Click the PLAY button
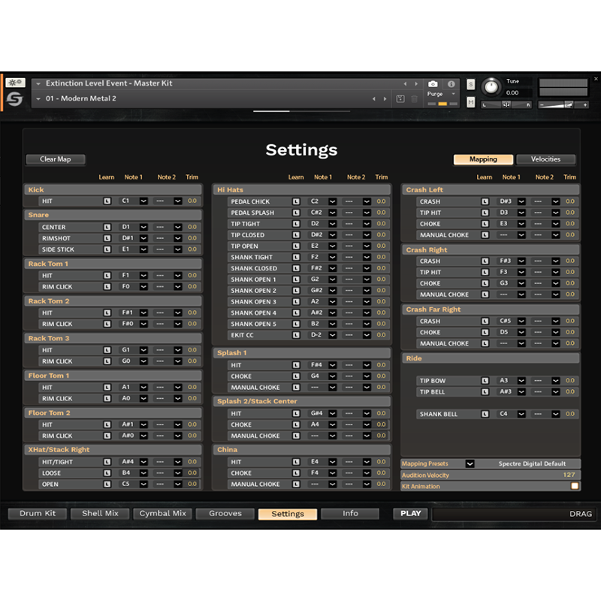The image size is (601, 601). (x=410, y=514)
